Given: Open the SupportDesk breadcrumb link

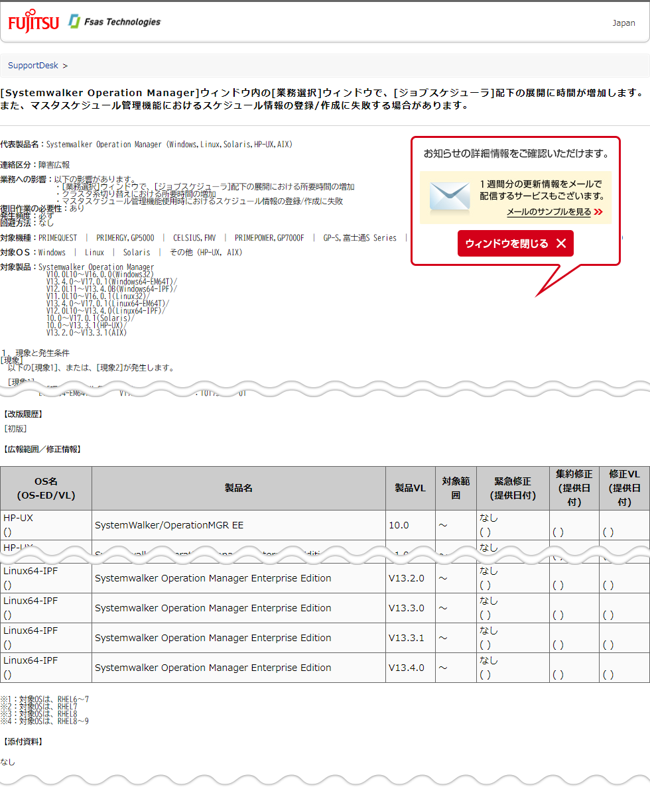Looking at the screenshot, I should click(x=33, y=65).
